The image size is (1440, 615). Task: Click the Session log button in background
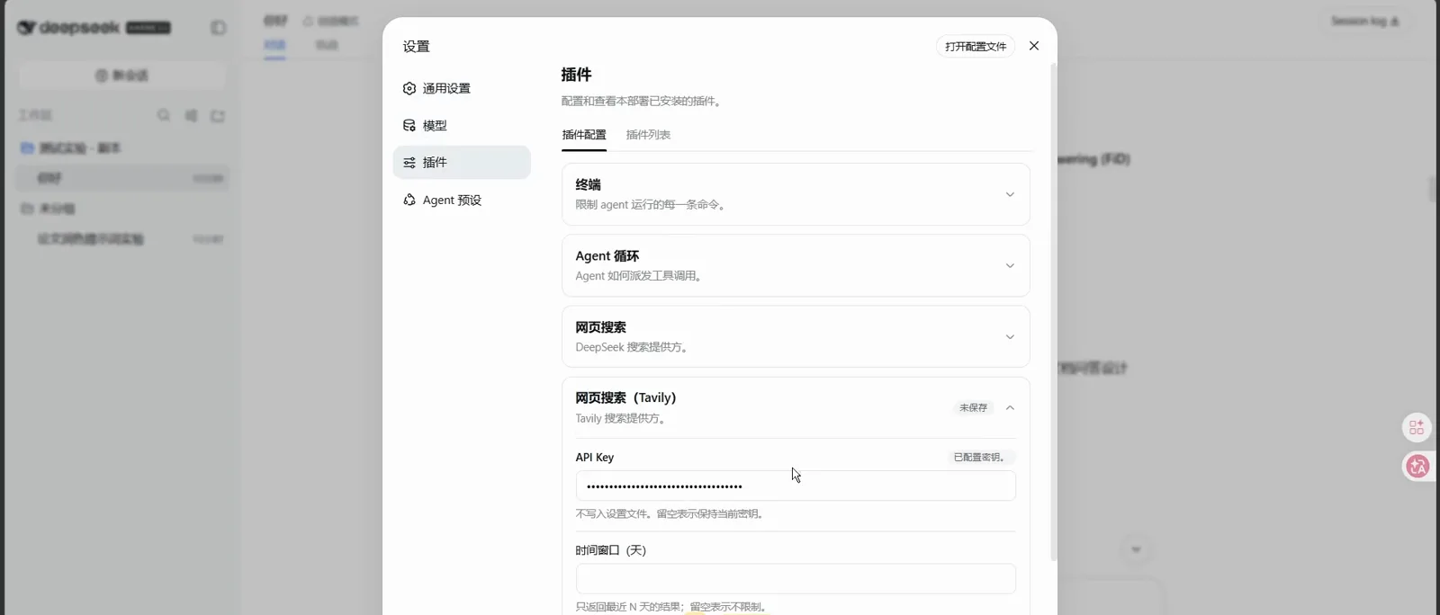pyautogui.click(x=1365, y=21)
